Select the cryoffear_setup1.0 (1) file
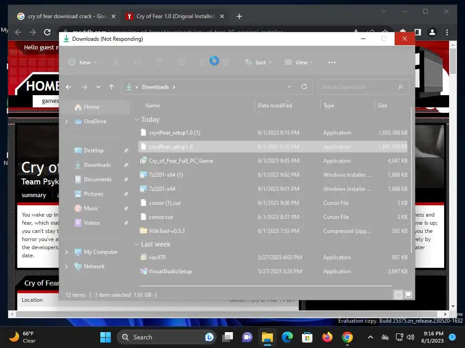The width and height of the screenshot is (465, 348). coord(273,133)
